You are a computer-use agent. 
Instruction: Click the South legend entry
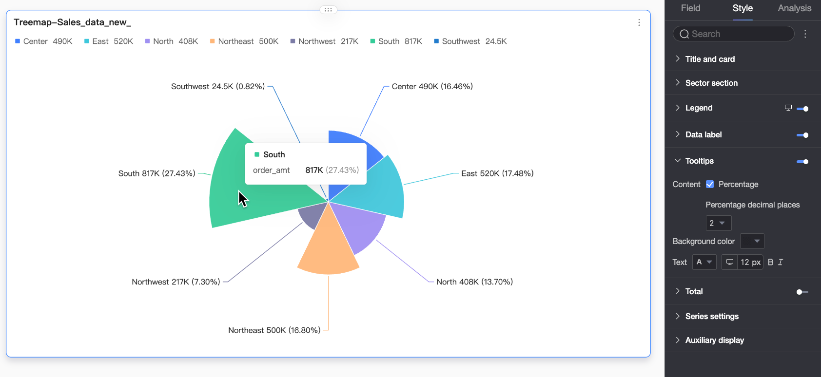pyautogui.click(x=396, y=41)
